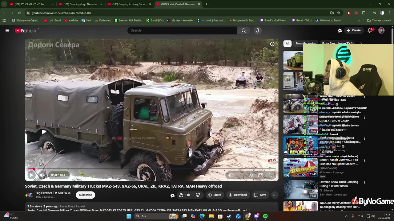Open Steam from the taskbar
The width and height of the screenshot is (394, 221).
click(x=229, y=216)
